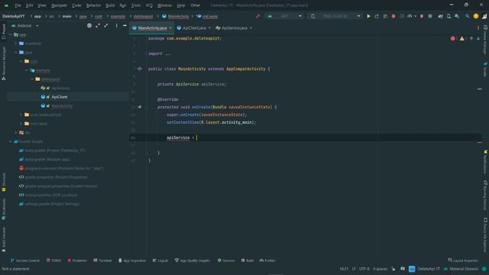Open the File menu
Screen dimensions: 489x275
(18, 5)
